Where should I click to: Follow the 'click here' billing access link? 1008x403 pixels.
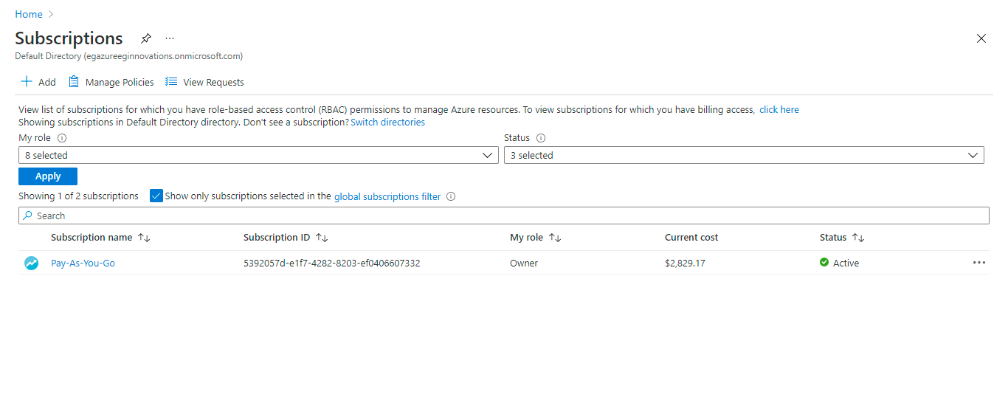[x=779, y=109]
